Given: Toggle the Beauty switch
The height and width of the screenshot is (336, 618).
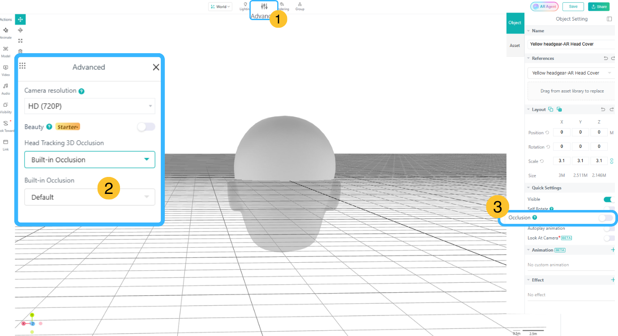Looking at the screenshot, I should [x=146, y=127].
